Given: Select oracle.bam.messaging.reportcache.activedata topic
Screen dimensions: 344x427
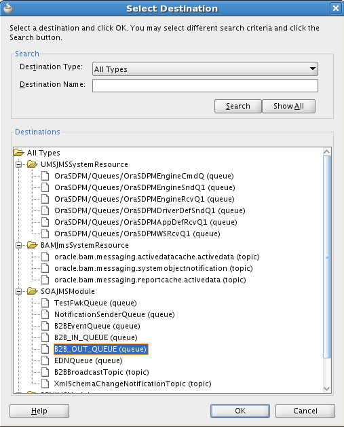Looking at the screenshot, I should [x=150, y=280].
